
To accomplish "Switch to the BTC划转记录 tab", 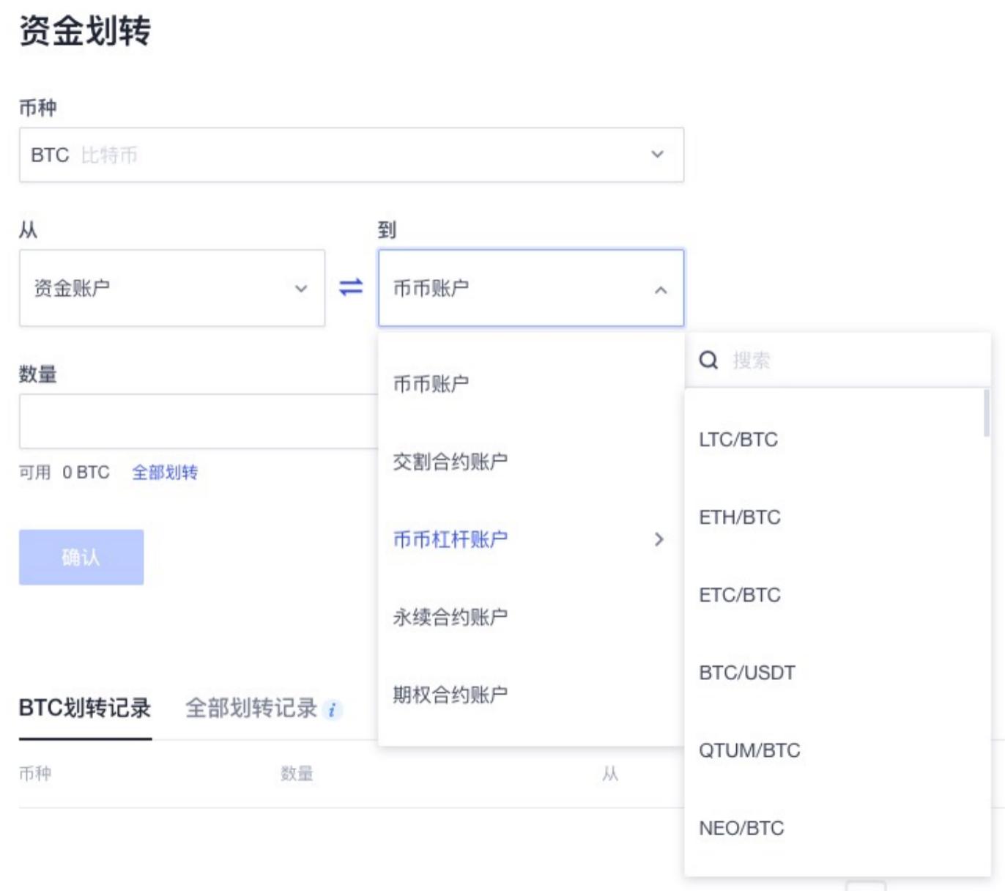I will (x=85, y=708).
